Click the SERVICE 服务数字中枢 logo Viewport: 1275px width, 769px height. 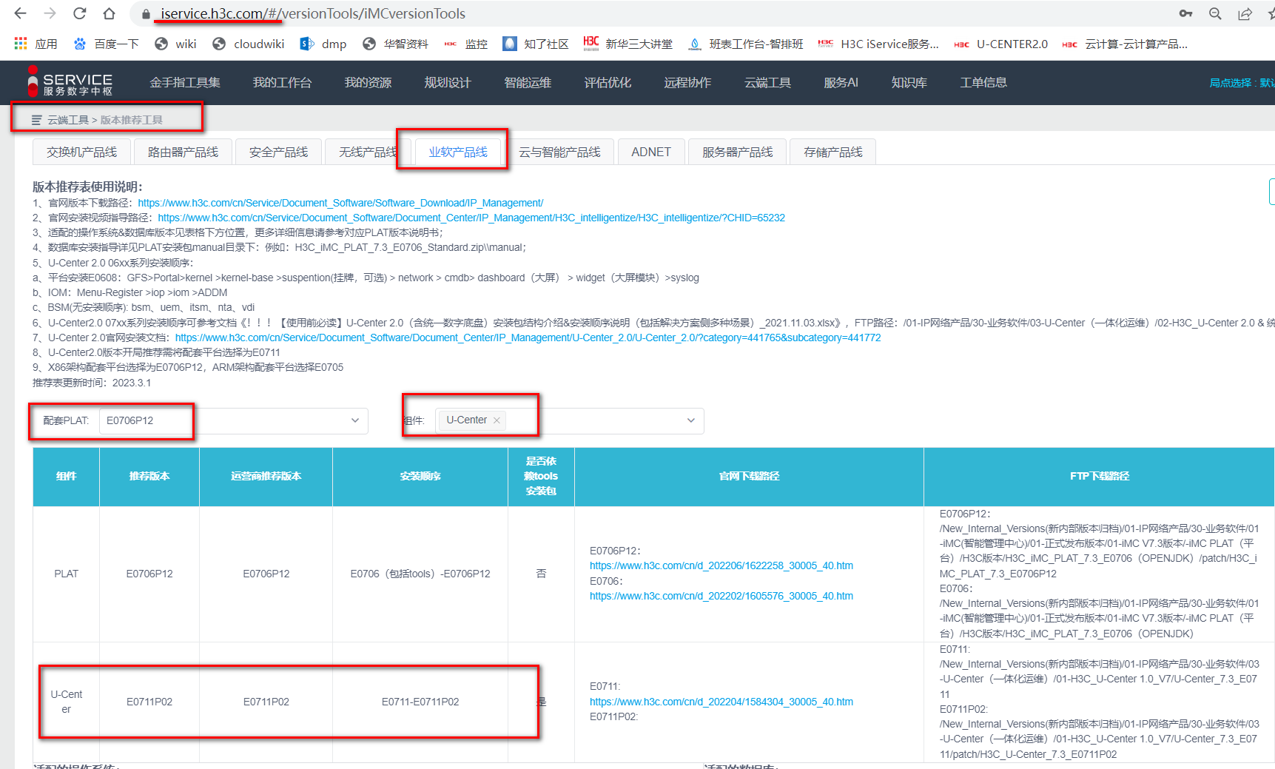(70, 82)
